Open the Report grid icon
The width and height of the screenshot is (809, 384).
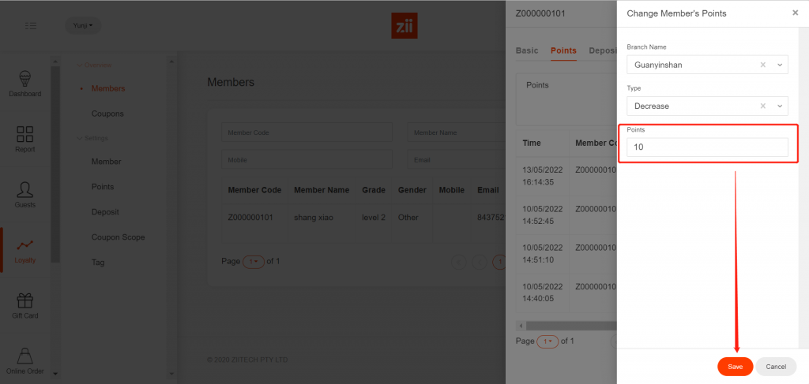24,135
